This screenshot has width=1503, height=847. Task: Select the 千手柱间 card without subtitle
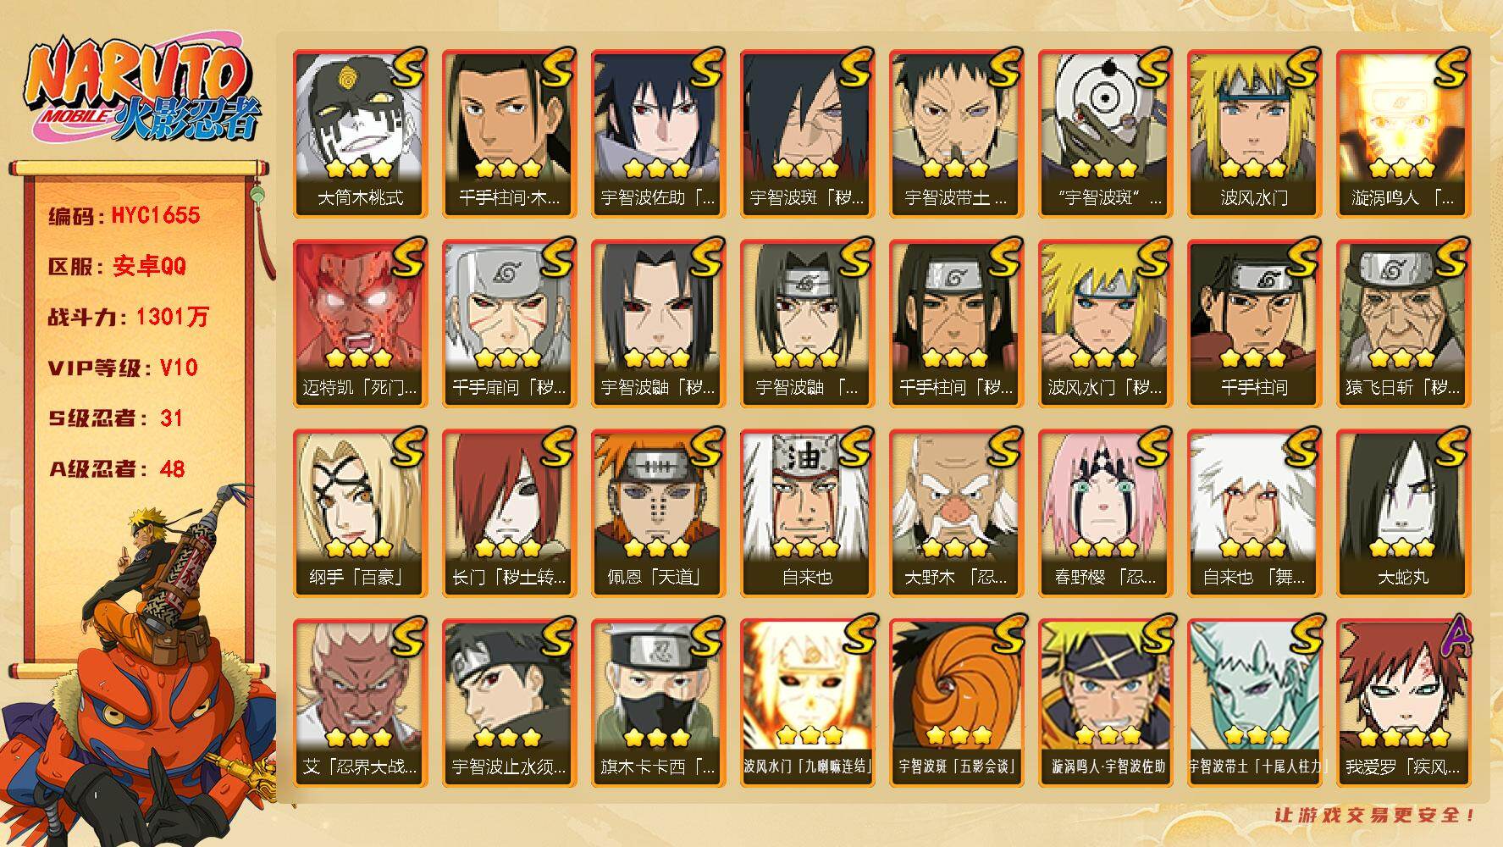[1254, 324]
